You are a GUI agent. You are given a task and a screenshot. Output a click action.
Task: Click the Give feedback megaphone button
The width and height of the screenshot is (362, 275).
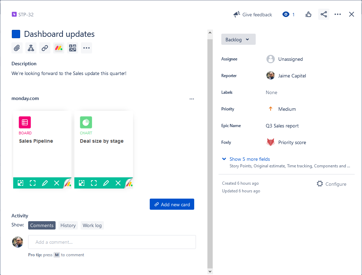(253, 15)
